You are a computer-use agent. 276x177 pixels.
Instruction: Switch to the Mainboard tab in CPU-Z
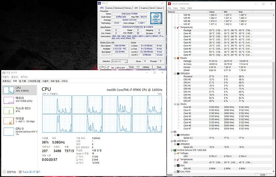point(119,8)
